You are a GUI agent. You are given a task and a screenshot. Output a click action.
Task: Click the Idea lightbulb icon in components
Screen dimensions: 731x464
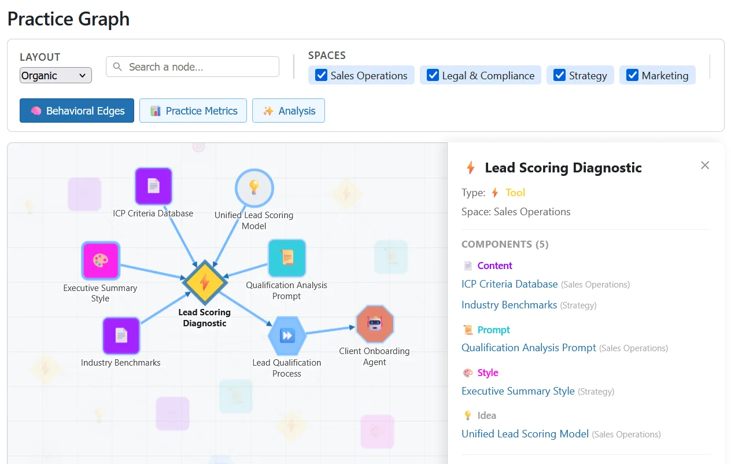[x=468, y=415]
